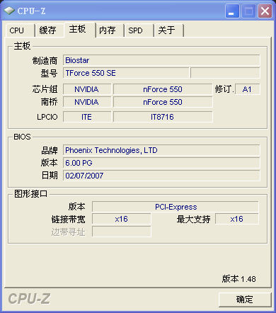Click the ITE LPCIO vendor field
The image size is (276, 313).
[87, 117]
